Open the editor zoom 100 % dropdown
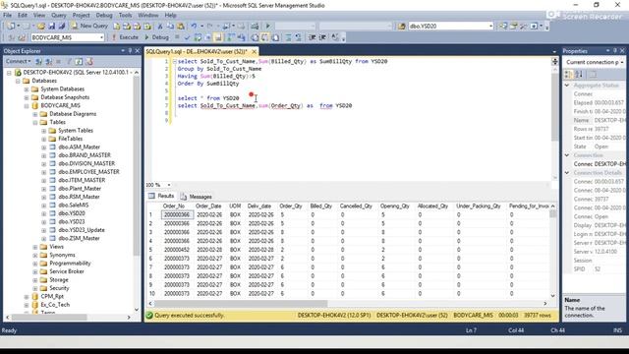Viewport: 629px width, 354px height. click(x=169, y=185)
